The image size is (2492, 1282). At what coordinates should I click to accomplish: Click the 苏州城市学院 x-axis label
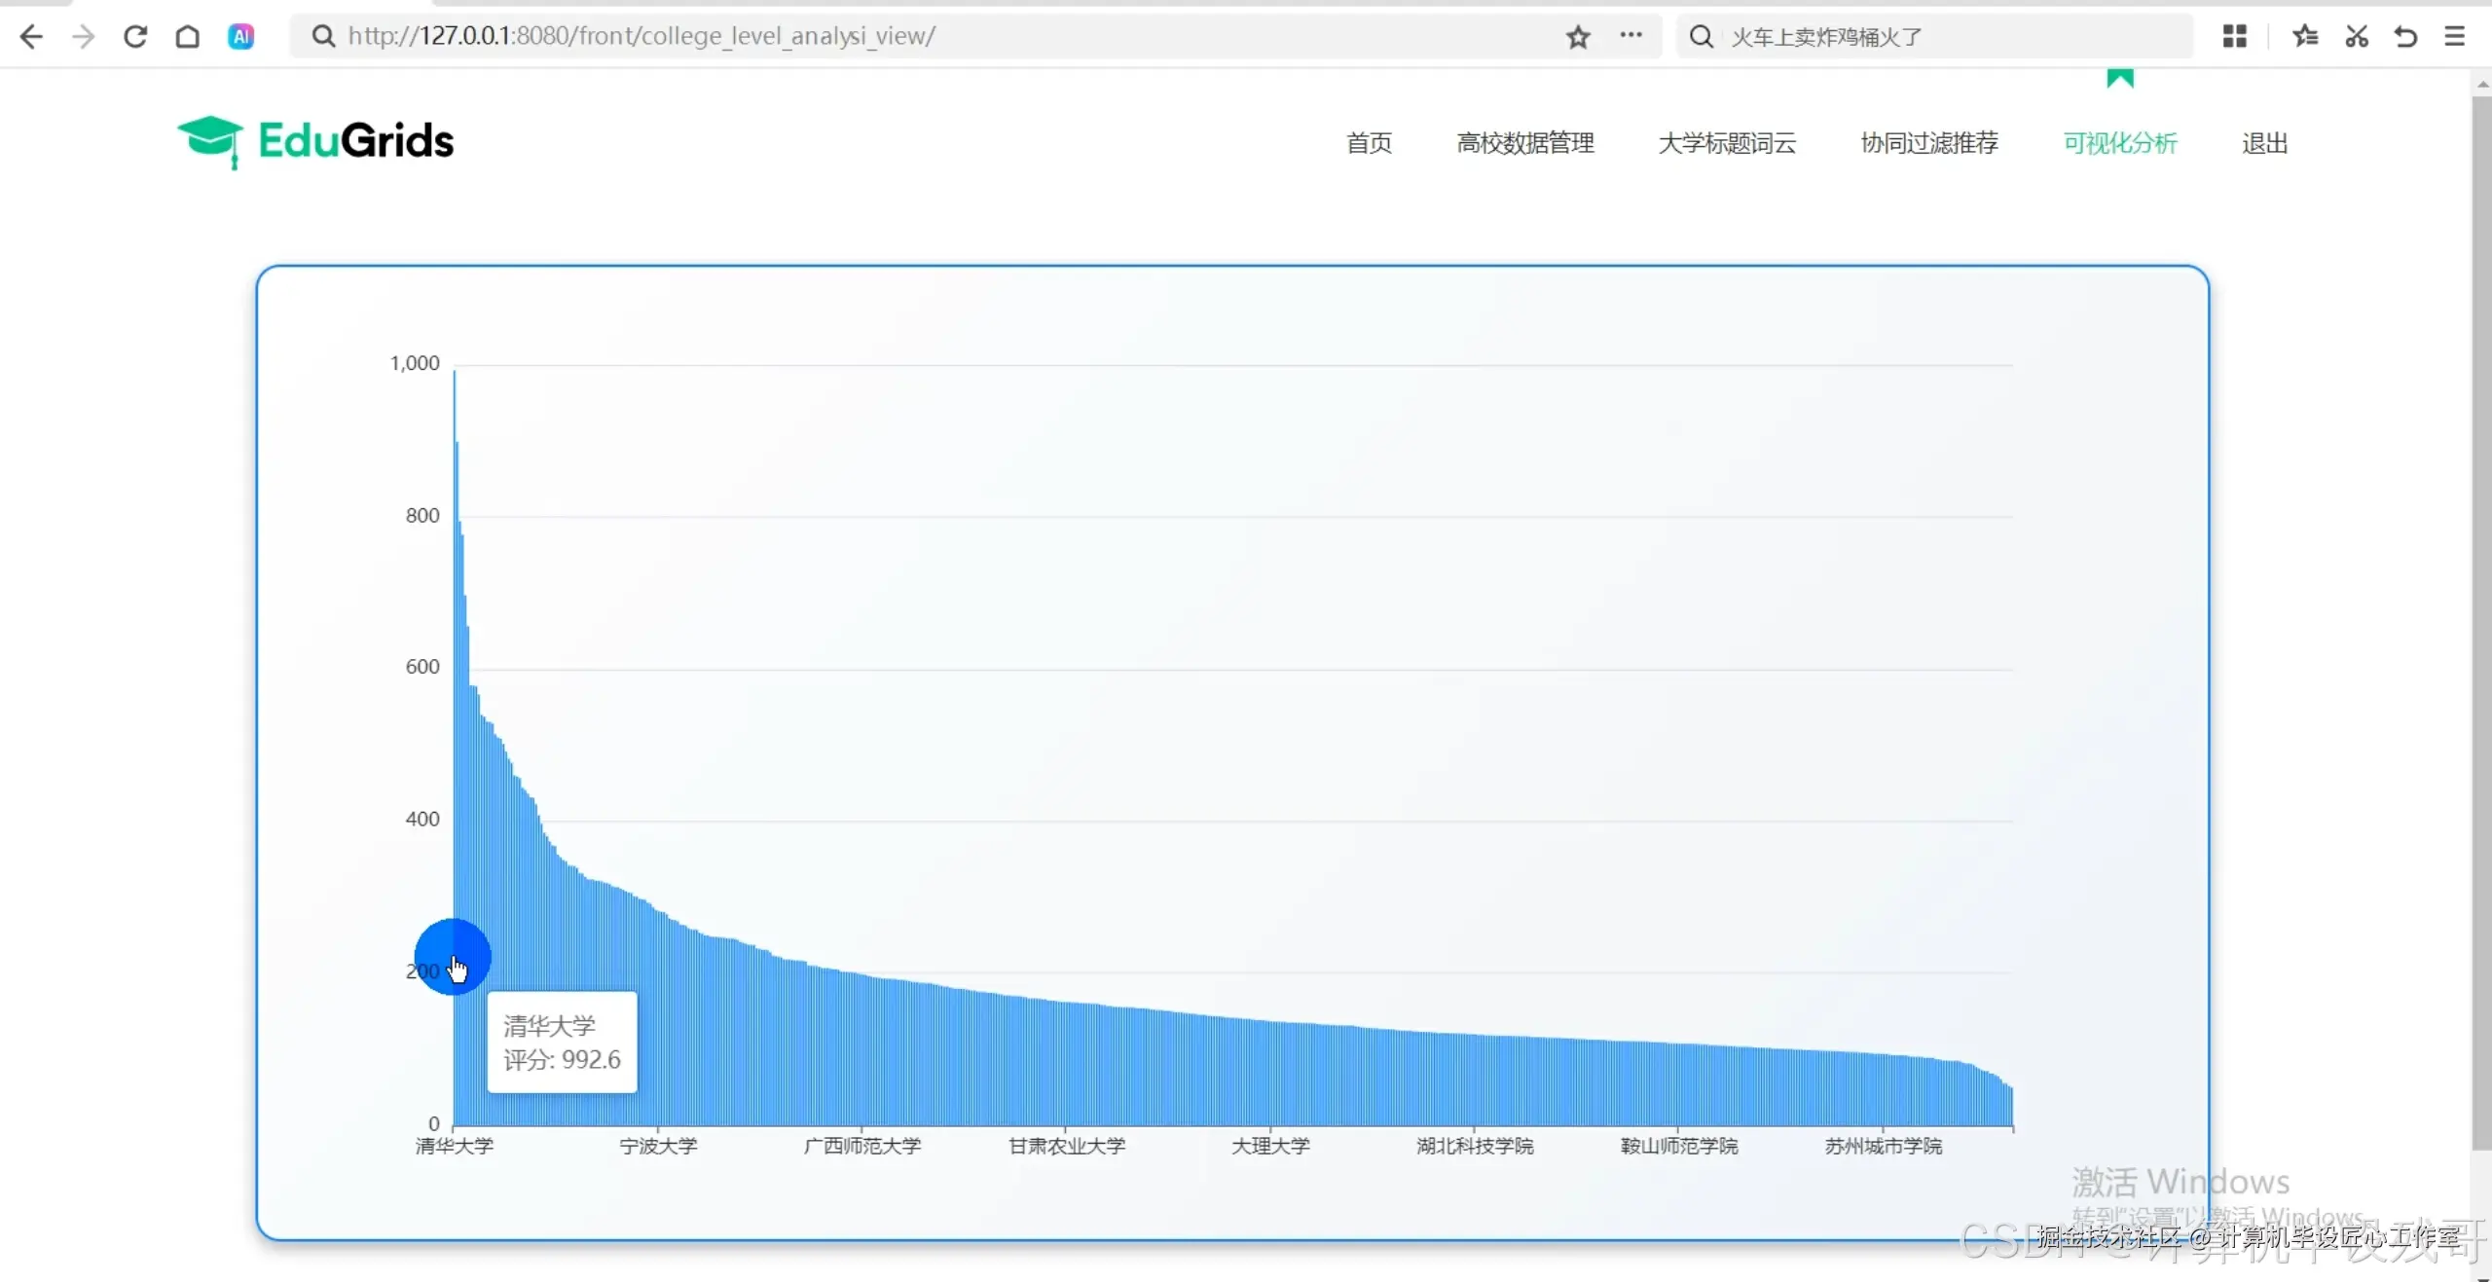[x=1883, y=1146]
